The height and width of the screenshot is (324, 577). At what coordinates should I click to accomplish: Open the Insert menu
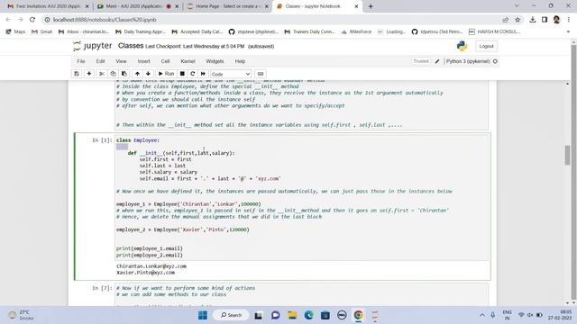point(144,61)
